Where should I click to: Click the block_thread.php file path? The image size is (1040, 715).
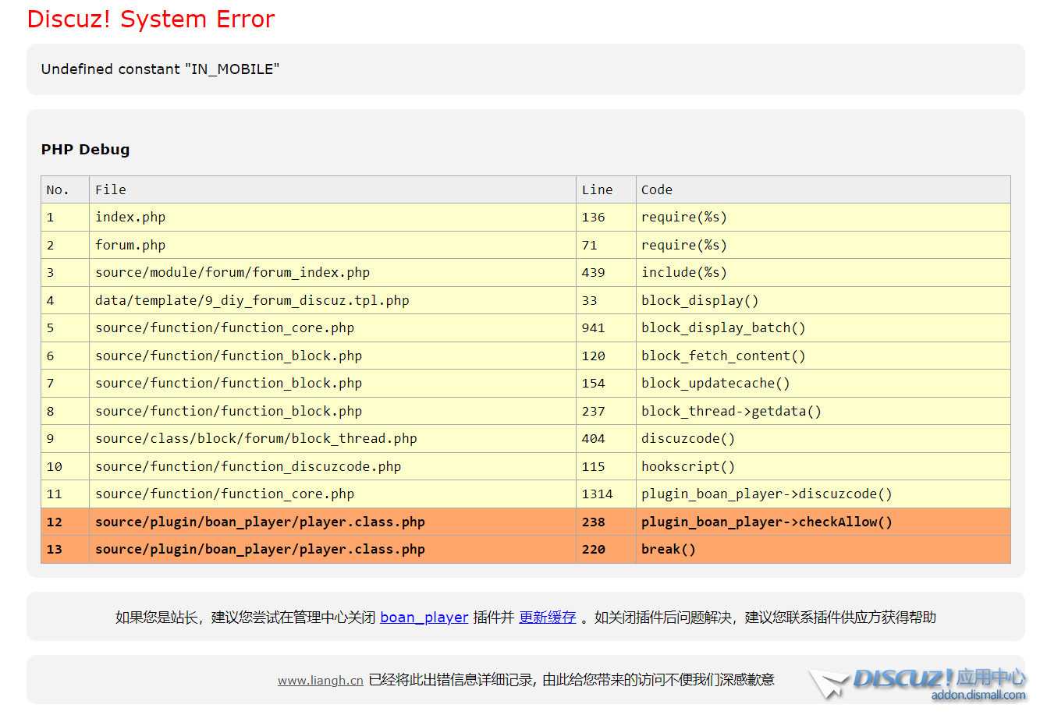256,439
